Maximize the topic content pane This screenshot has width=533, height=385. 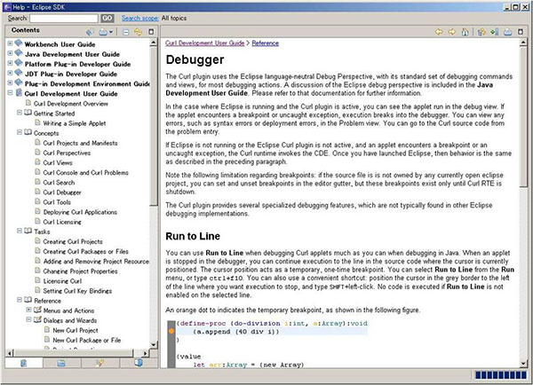[x=521, y=32]
